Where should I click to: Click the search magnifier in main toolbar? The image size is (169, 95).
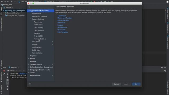[x=112, y=2]
